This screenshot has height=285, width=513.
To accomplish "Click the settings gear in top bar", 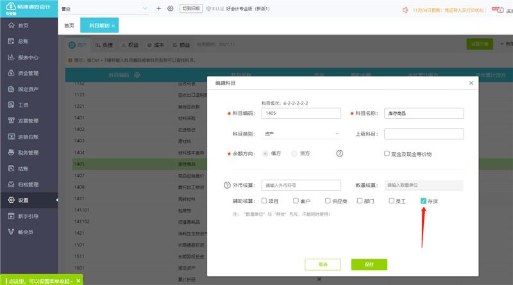I will tap(170, 8).
